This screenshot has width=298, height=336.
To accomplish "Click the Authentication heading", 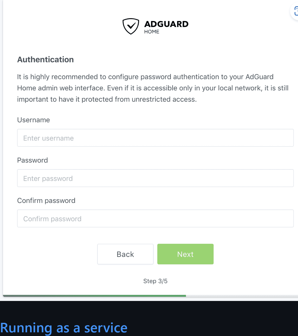I will 46,60.
